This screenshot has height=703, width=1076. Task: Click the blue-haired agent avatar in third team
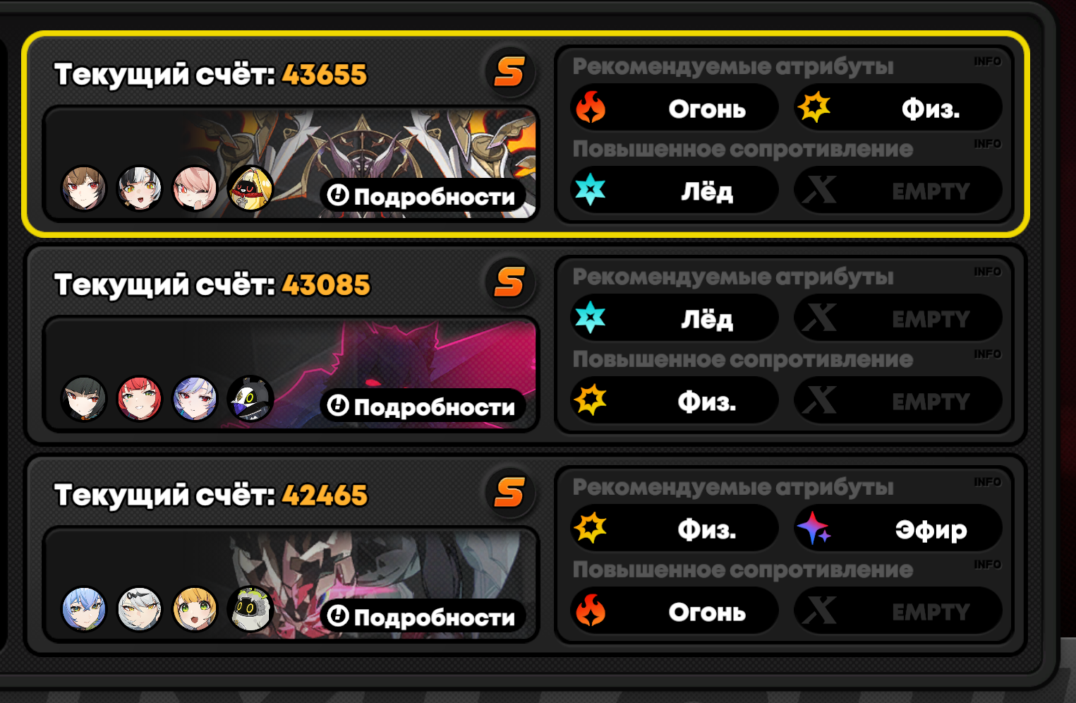point(84,609)
